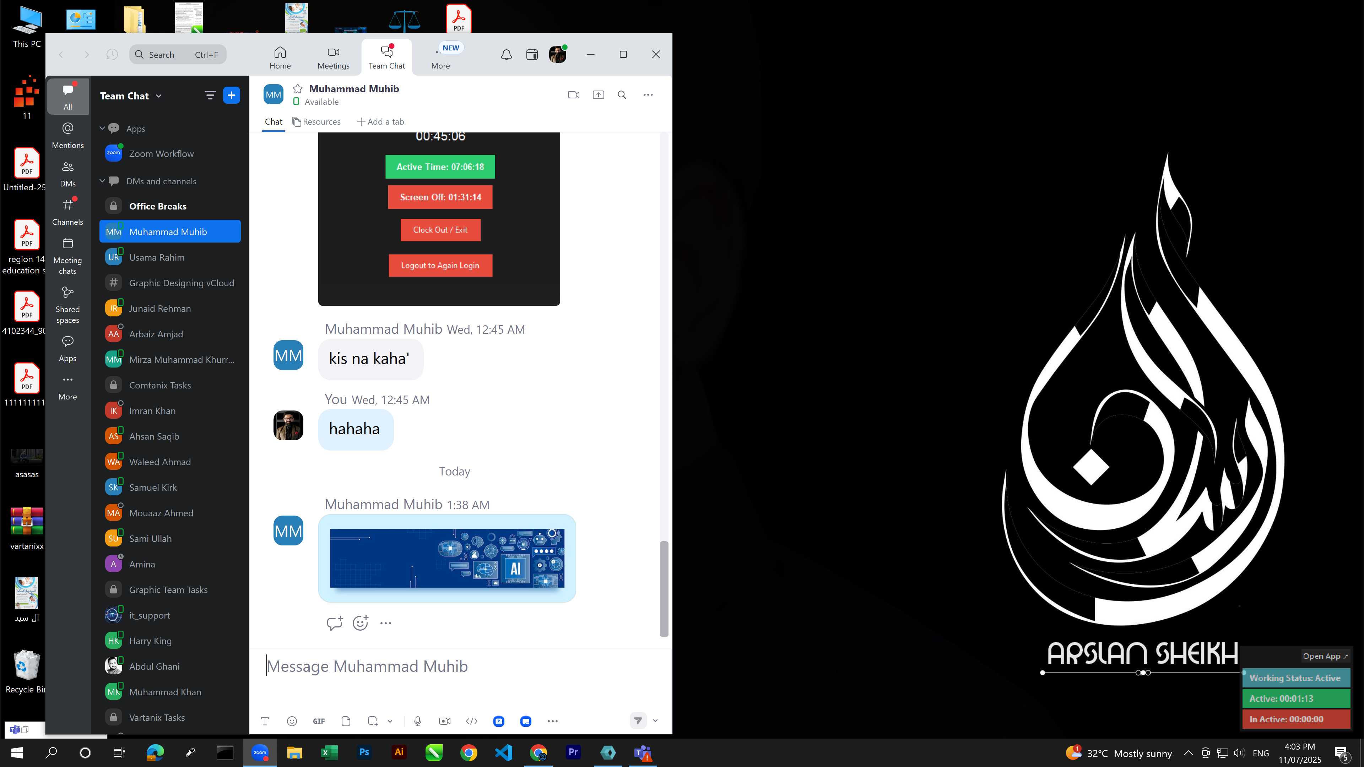Image resolution: width=1364 pixels, height=767 pixels.
Task: Click the Clock Out / Exit button in image
Action: pyautogui.click(x=440, y=230)
